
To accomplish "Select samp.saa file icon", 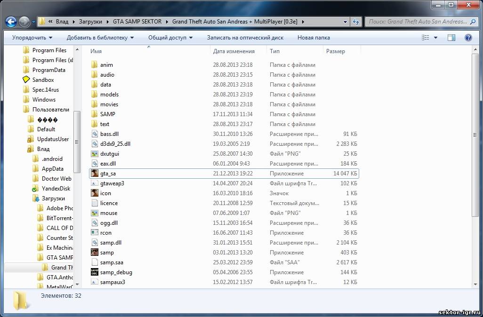I will [95, 262].
